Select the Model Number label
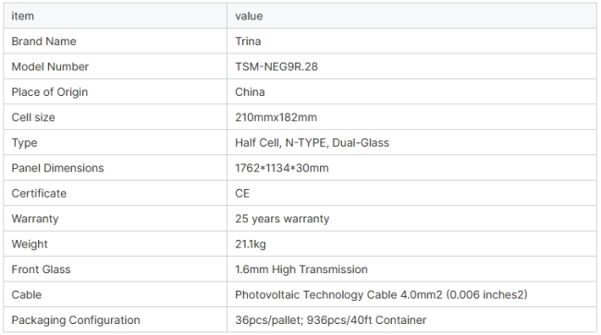This screenshot has width=601, height=335. coord(50,66)
